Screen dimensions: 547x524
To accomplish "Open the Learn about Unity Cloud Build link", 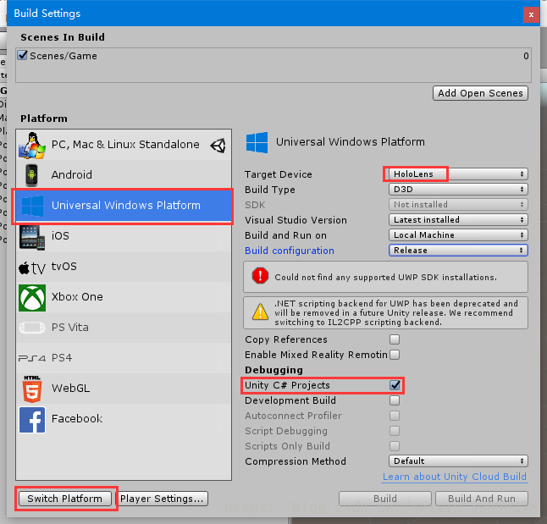I will point(455,477).
